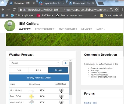Open a new browser tab
Viewport: 124px width, 104px height.
(101, 3)
